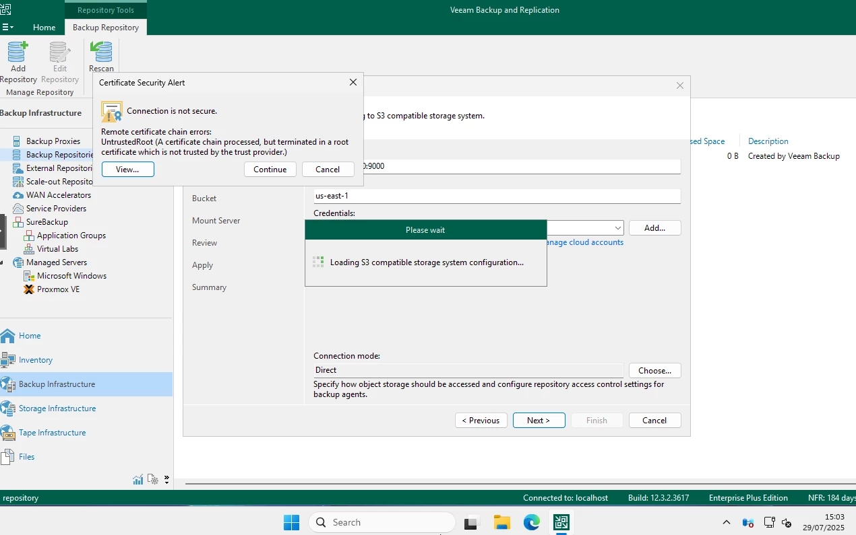Click the Summary wizard step
This screenshot has width=856, height=535.
click(x=209, y=287)
